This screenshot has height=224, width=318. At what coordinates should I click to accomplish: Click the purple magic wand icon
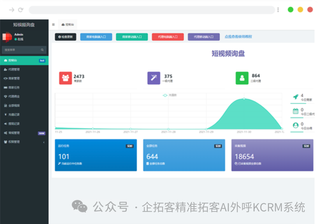(x=154, y=78)
